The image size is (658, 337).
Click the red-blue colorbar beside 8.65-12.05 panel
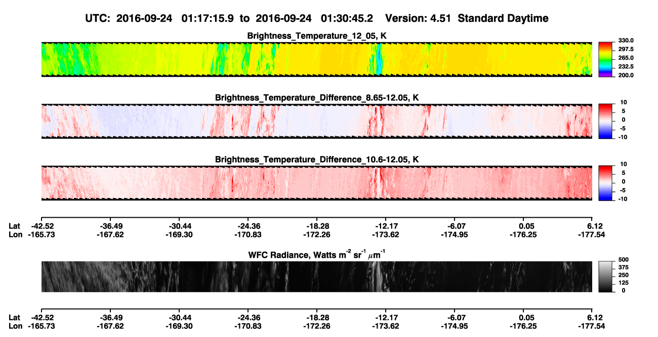605,121
